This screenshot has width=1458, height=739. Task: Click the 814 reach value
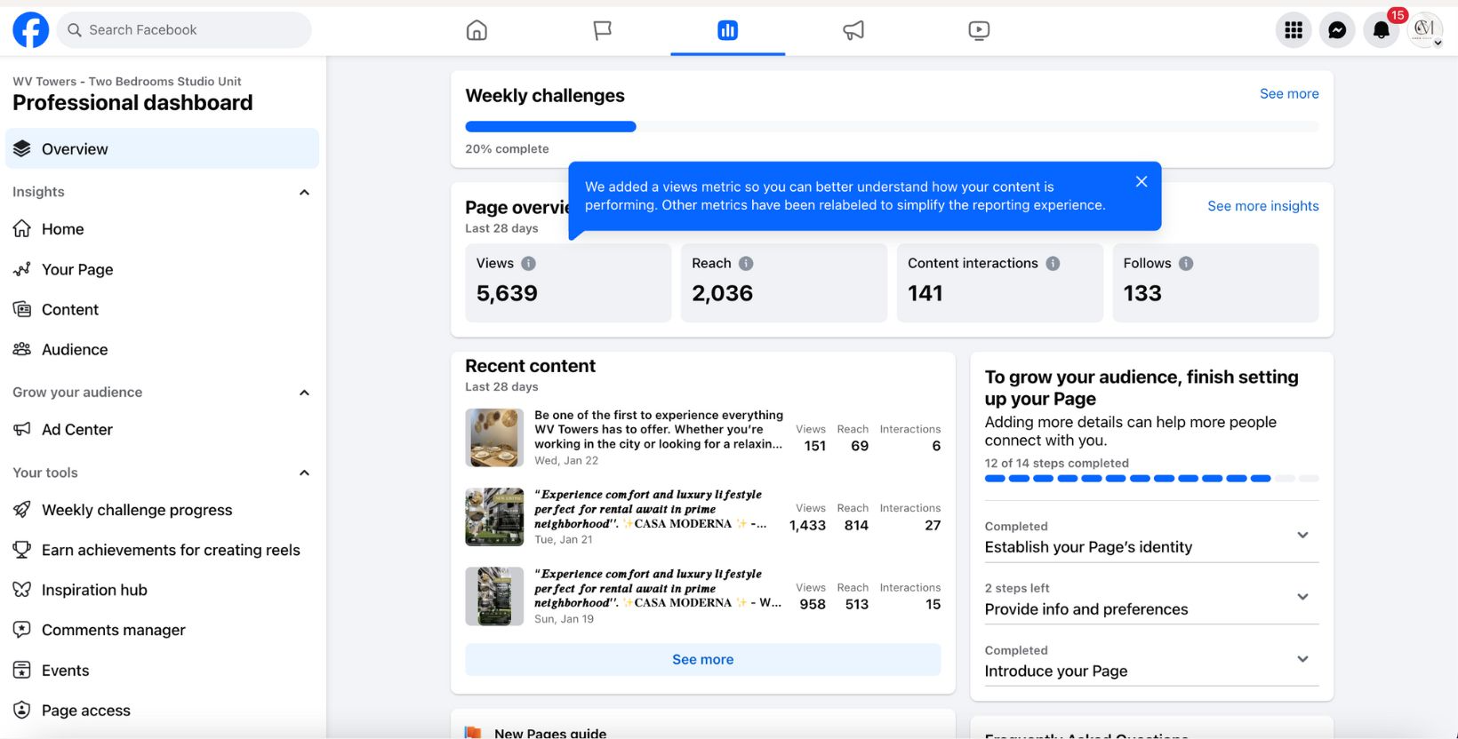click(856, 525)
